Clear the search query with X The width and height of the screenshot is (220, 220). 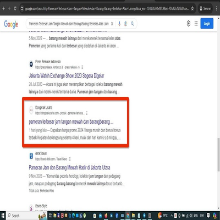coord(112,24)
